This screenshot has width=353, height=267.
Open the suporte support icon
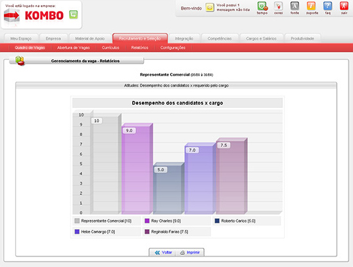pos(311,6)
